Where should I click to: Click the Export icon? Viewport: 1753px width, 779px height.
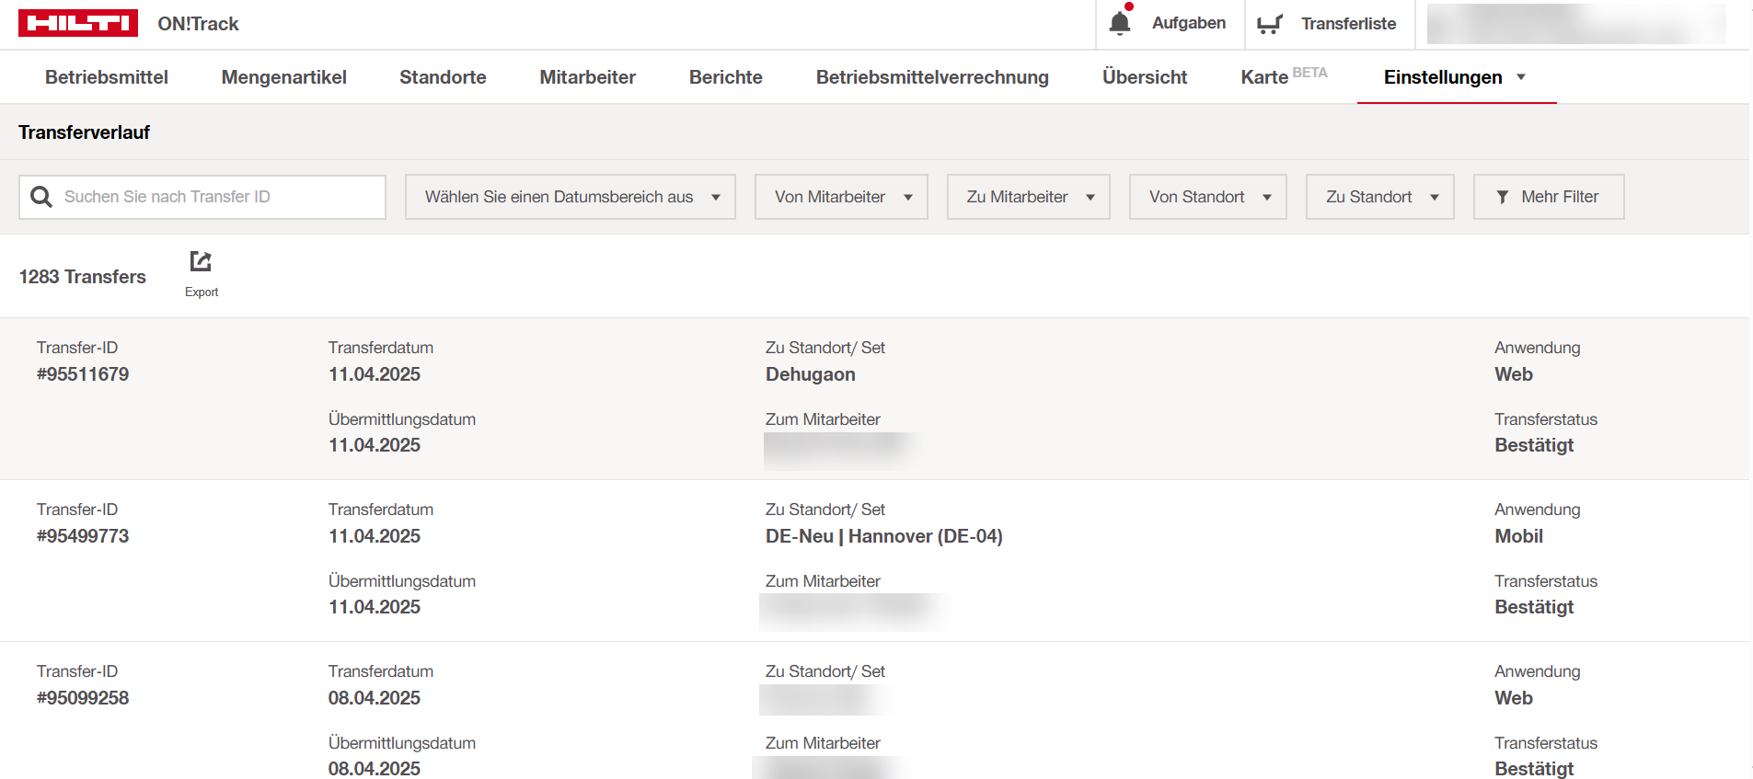tap(201, 262)
